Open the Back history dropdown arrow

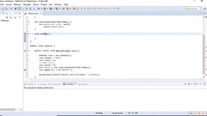(107, 9)
